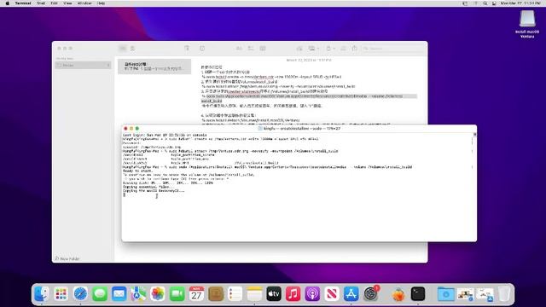The height and width of the screenshot is (307, 546).
Task: Open the Window menu
Action: pyautogui.click(x=84, y=3)
